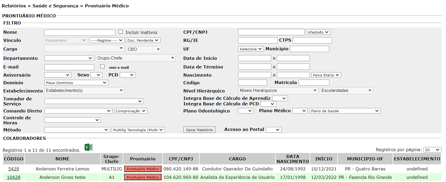Click the Matrícula input field
446x182 pixels.
[x=314, y=83]
